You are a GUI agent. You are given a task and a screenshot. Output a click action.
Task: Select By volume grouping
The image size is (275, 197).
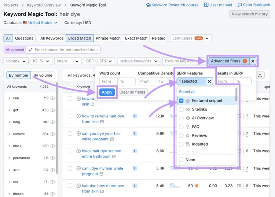[43, 75]
